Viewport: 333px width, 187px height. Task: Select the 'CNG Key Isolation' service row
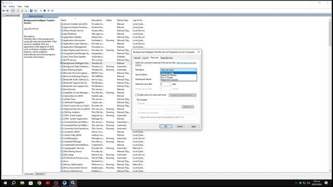pyautogui.click(x=96, y=112)
